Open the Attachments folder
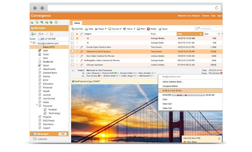The width and height of the screenshot is (252, 152). 49,69
